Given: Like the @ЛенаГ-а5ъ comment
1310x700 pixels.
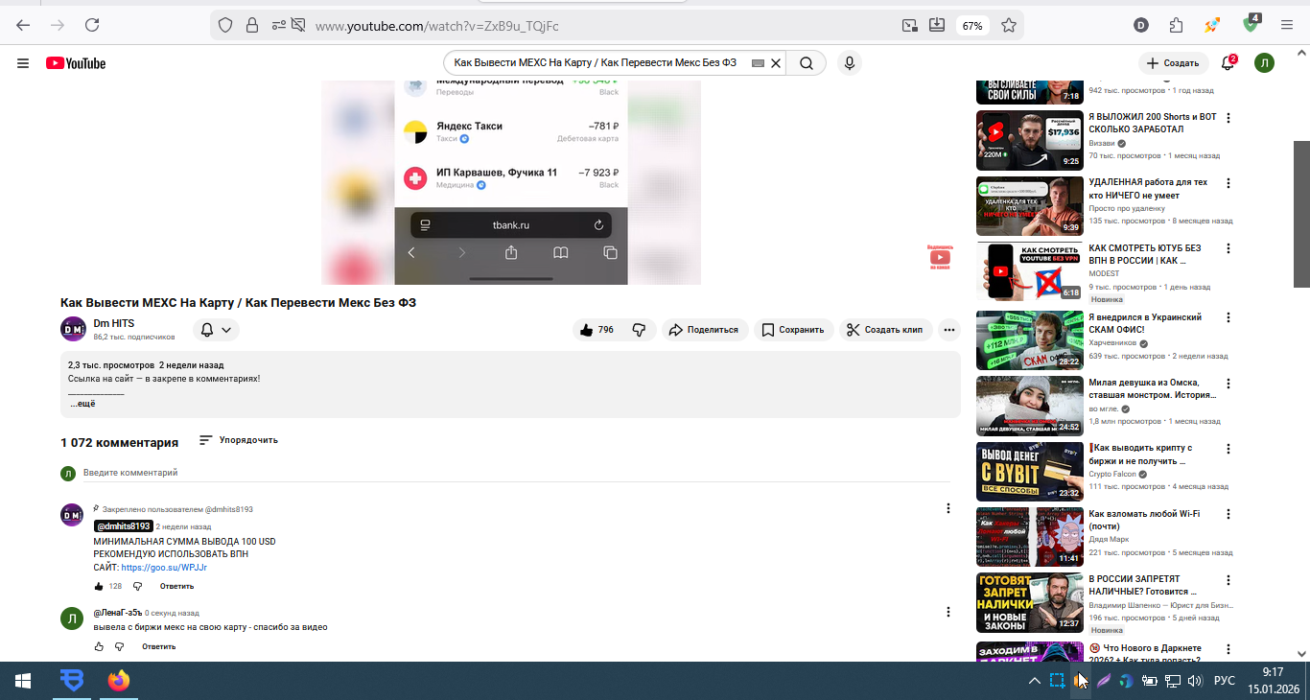Looking at the screenshot, I should (x=99, y=646).
